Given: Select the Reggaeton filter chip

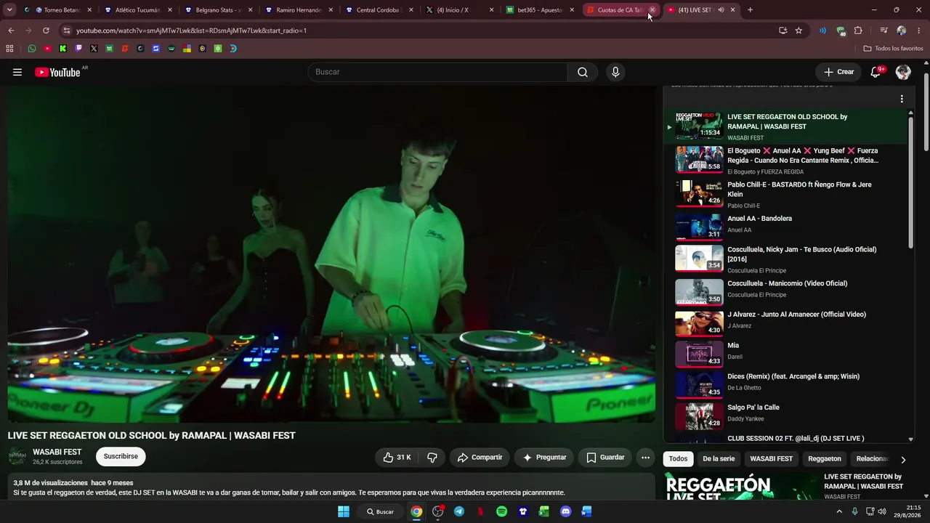Looking at the screenshot, I should (x=825, y=459).
